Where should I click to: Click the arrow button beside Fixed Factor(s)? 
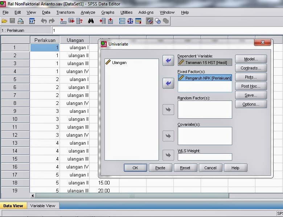[x=168, y=83]
